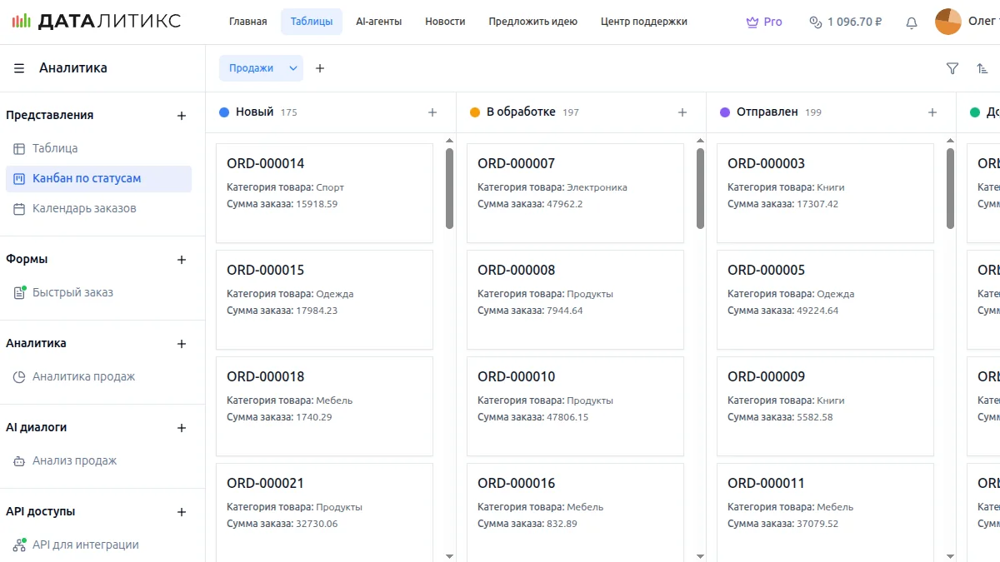Open the filter icon in toolbar

coord(952,68)
